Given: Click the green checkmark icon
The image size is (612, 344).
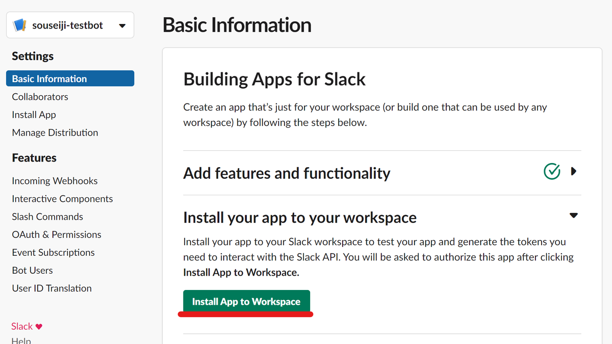Looking at the screenshot, I should click(552, 172).
